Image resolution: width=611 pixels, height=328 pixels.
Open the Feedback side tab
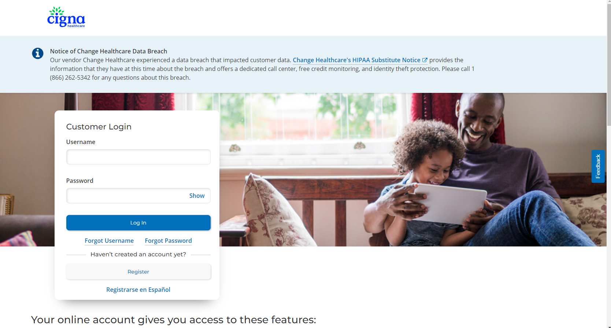pos(598,166)
